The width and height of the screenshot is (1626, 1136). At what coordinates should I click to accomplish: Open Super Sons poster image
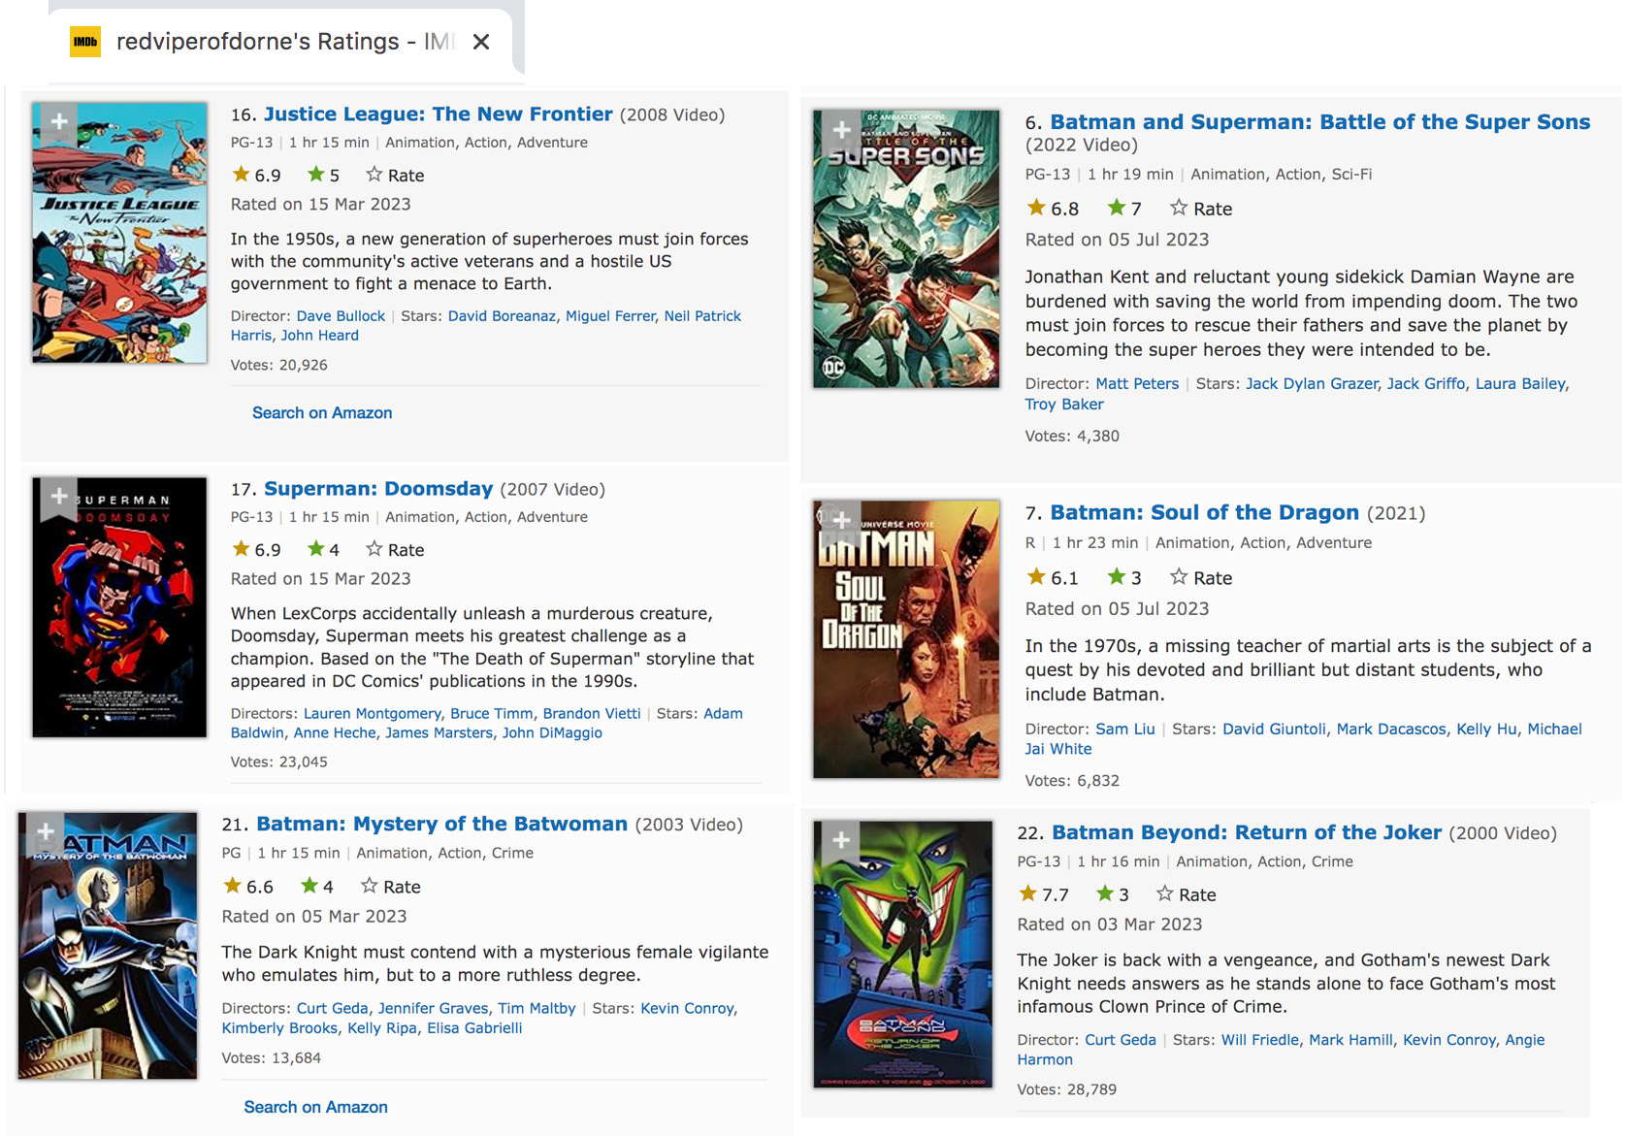[x=906, y=249]
